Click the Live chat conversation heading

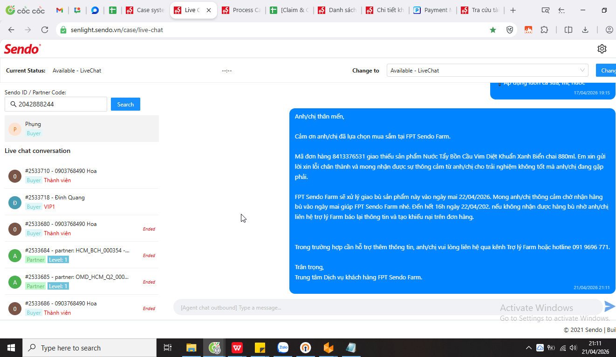point(37,151)
